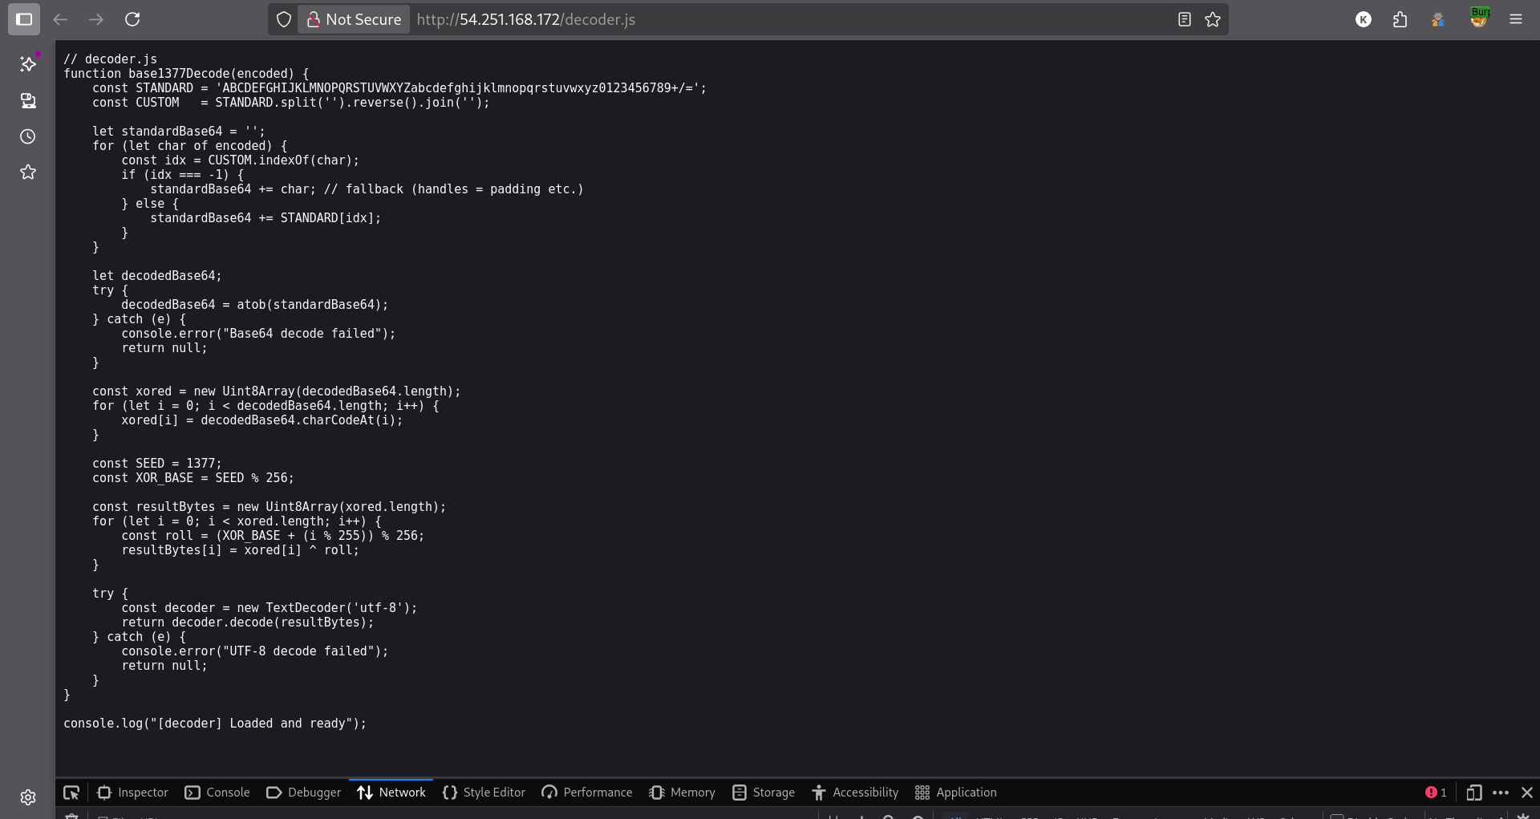1540x819 pixels.
Task: Open Not Secure connection details
Action: click(355, 19)
